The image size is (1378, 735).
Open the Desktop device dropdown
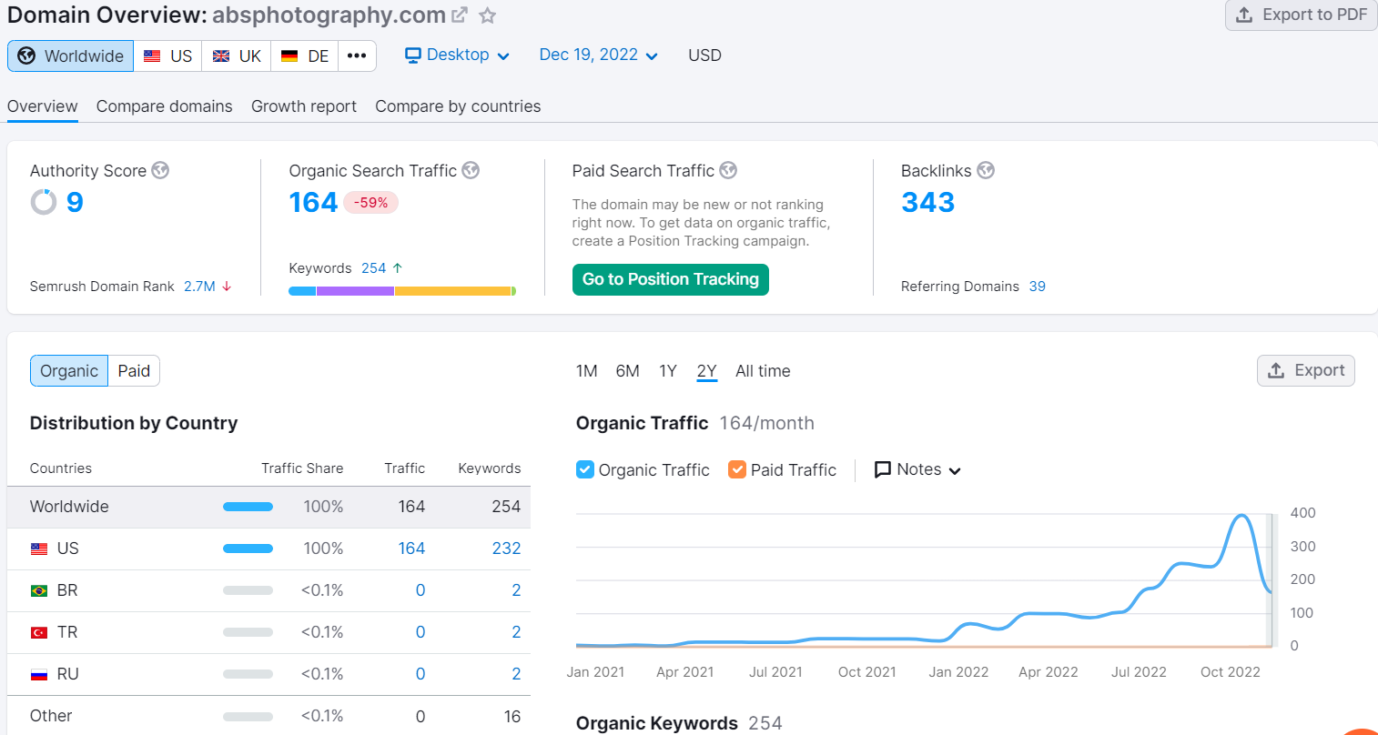(x=457, y=55)
